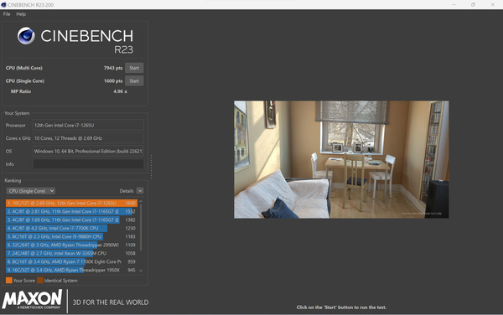Viewport: 503px width, 315px height.
Task: Click the Cinebench title bar app icon
Action: [x=3, y=5]
